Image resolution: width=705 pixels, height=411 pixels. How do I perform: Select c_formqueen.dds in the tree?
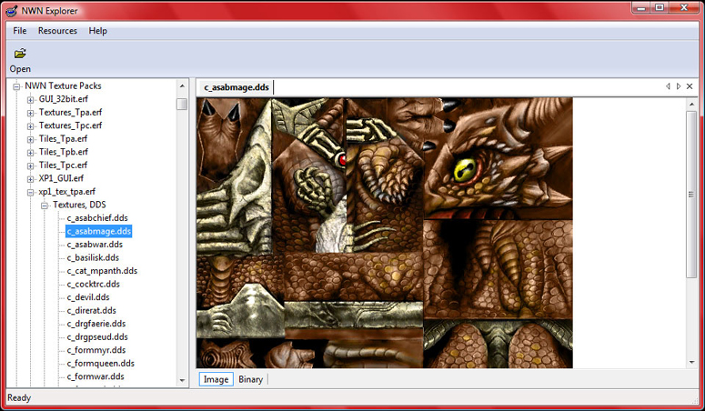101,363
